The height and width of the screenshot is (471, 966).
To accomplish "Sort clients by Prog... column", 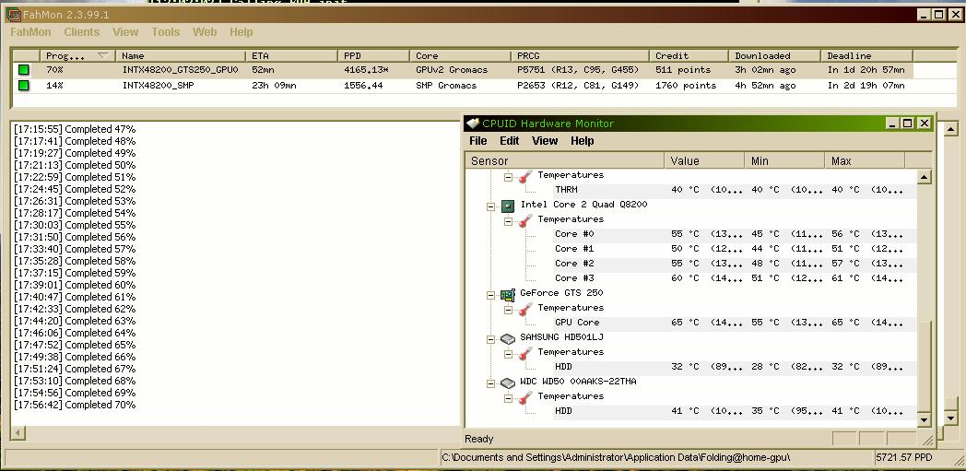I will click(77, 55).
